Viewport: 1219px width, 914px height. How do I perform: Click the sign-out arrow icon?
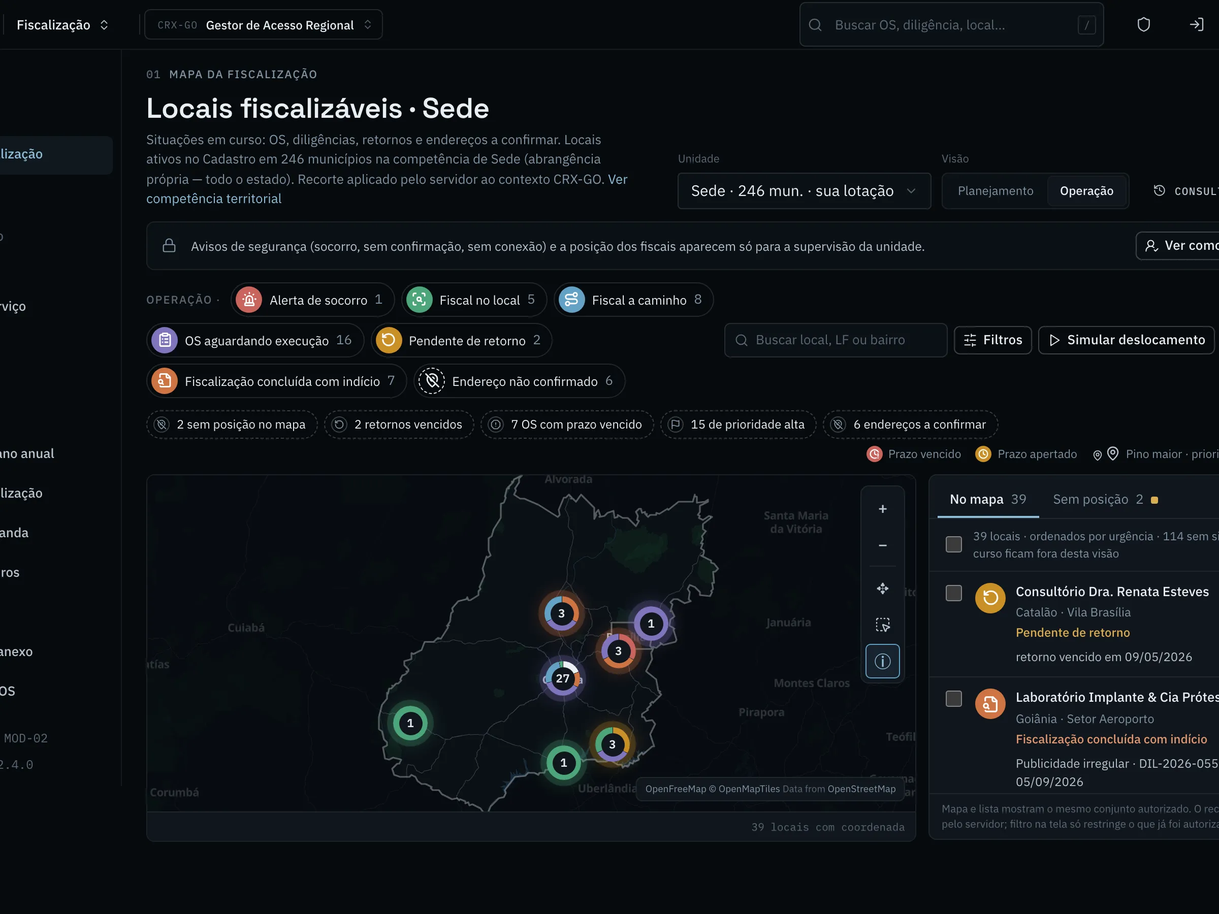1196,25
